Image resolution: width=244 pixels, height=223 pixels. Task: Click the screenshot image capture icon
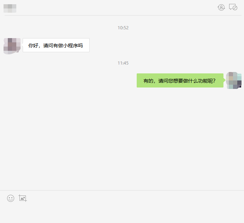[23, 198]
